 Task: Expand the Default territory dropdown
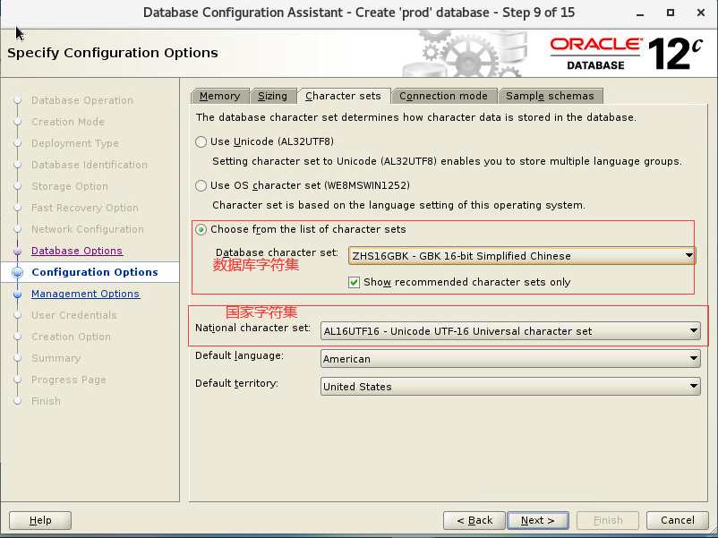tap(510, 387)
